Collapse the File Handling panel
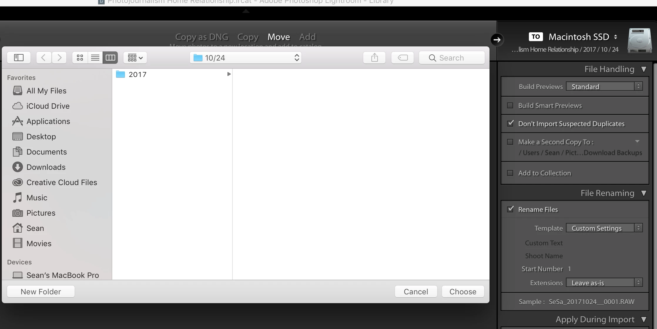 [x=643, y=69]
